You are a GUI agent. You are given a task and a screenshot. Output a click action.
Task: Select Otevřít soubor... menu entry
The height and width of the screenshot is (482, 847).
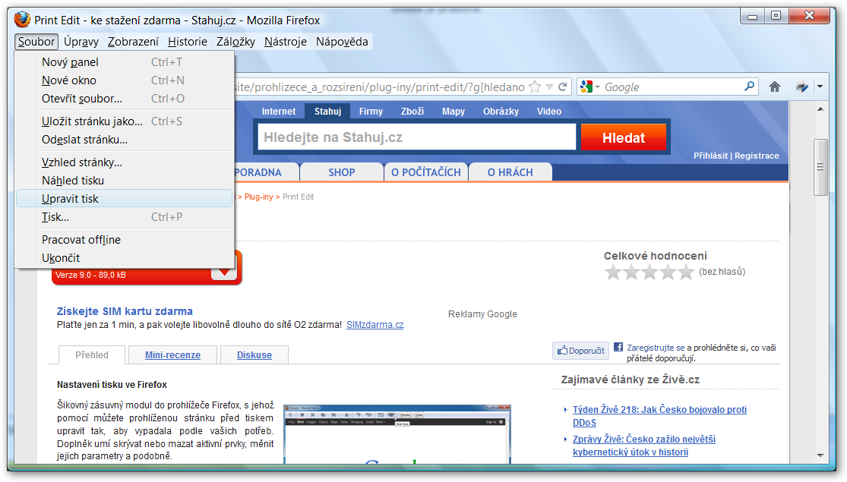click(x=125, y=99)
